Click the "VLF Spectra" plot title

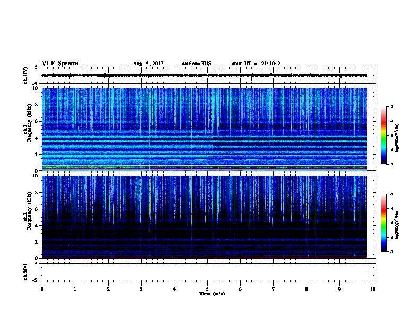(60, 64)
